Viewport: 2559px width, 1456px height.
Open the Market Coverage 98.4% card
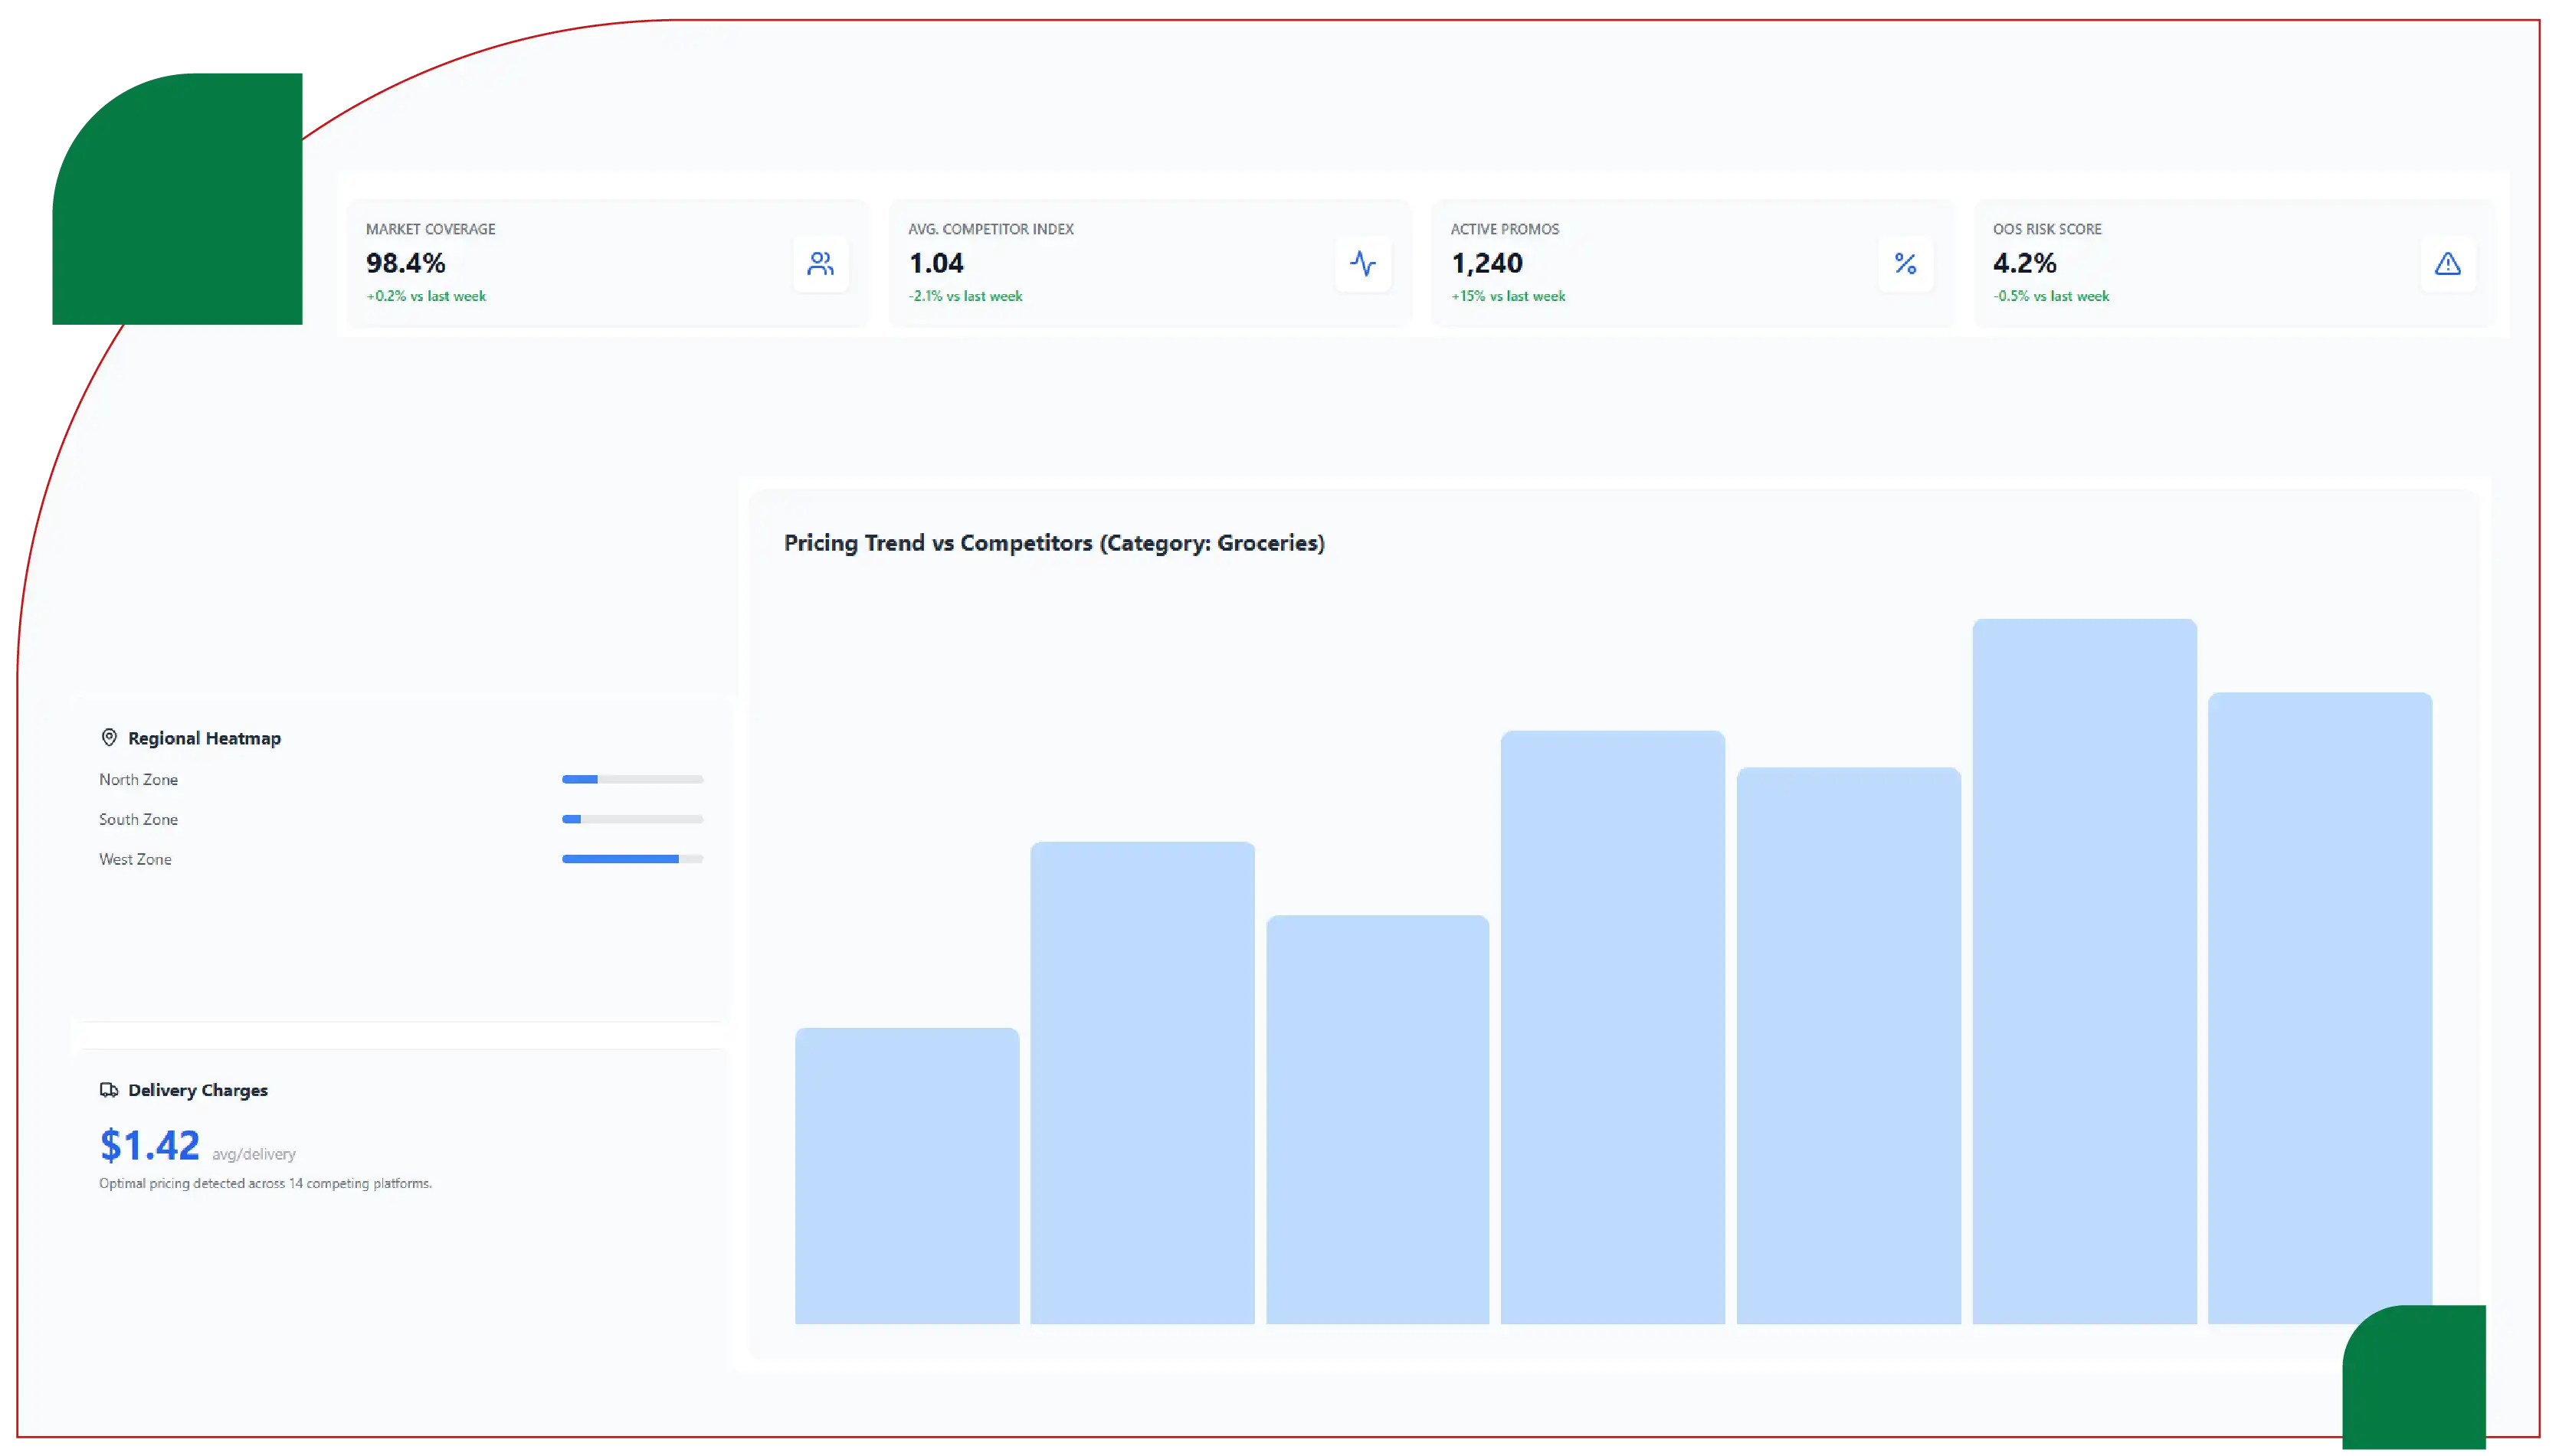click(608, 263)
